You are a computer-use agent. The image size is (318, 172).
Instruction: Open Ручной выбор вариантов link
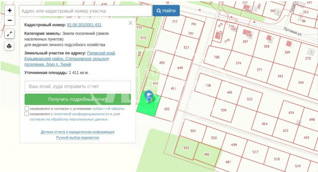click(78, 137)
